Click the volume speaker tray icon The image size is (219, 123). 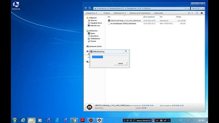tap(194, 120)
